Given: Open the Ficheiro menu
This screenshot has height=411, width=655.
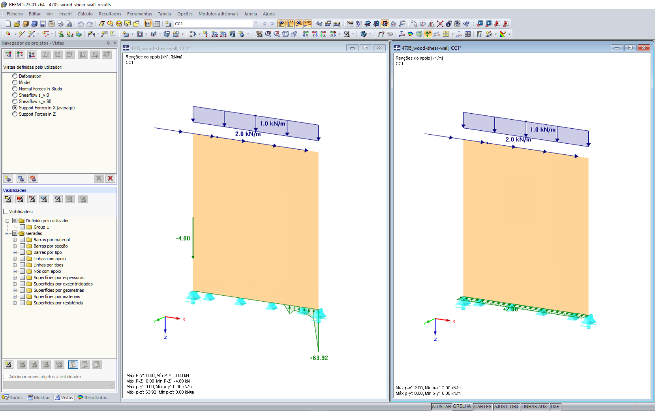Looking at the screenshot, I should click(x=15, y=14).
